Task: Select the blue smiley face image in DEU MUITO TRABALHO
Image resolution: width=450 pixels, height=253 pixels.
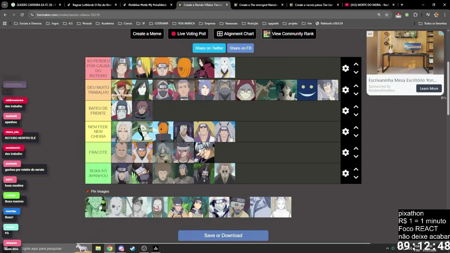Action: pyautogui.click(x=307, y=90)
